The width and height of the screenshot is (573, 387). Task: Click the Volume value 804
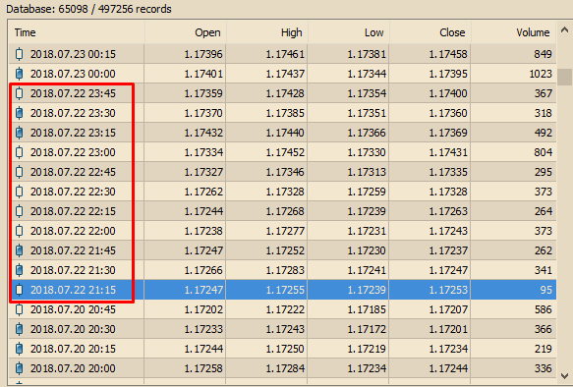pos(543,152)
